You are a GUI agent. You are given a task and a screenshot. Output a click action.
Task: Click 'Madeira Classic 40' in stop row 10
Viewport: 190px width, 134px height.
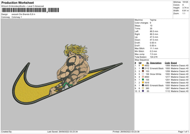click(x=180, y=91)
